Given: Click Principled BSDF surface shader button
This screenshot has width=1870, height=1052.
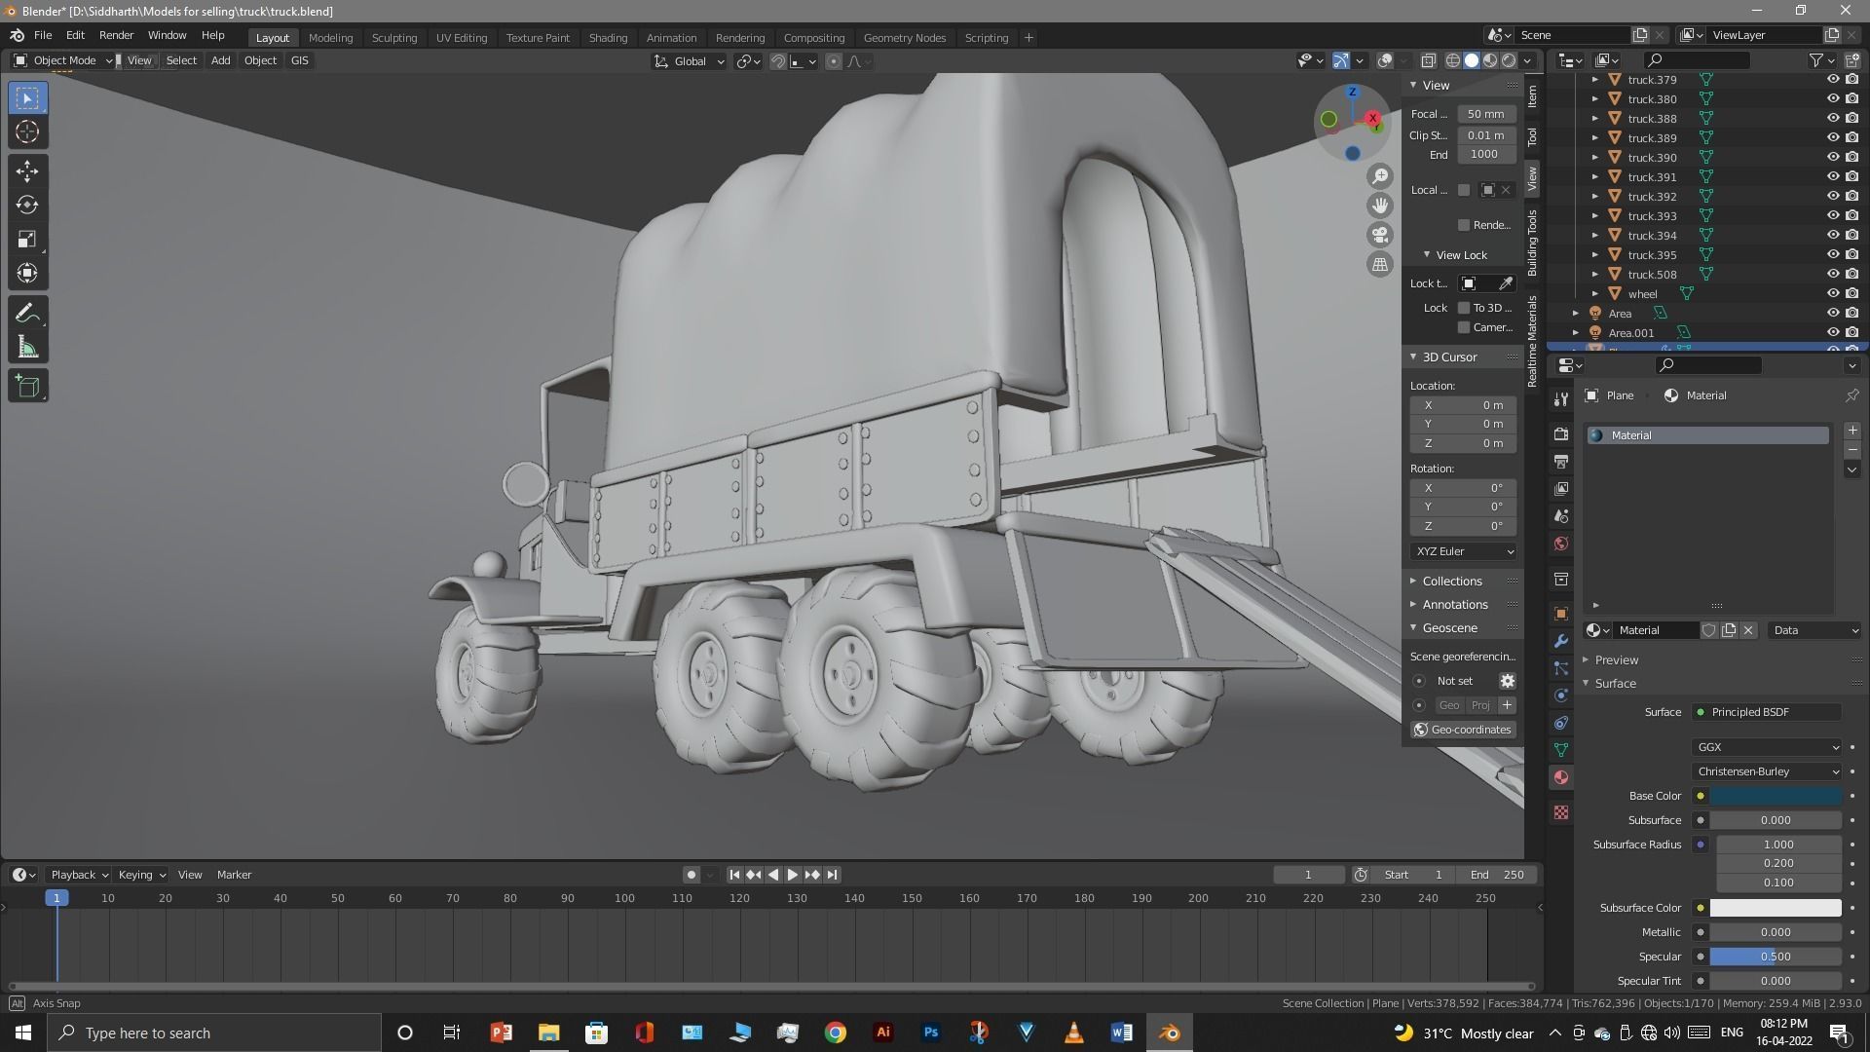Looking at the screenshot, I should point(1767,712).
